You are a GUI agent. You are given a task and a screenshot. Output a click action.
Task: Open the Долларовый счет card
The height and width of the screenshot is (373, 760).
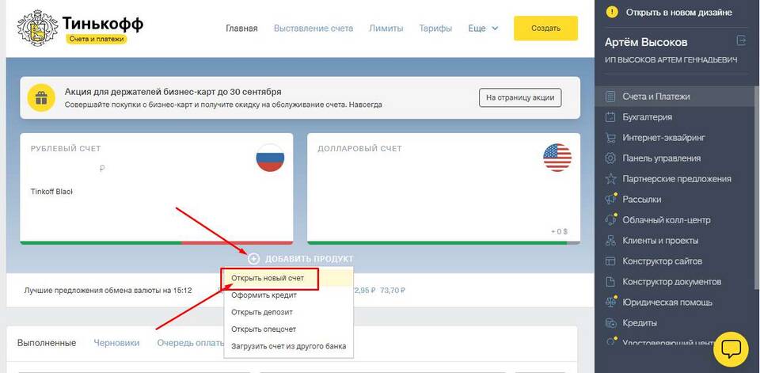(x=443, y=188)
